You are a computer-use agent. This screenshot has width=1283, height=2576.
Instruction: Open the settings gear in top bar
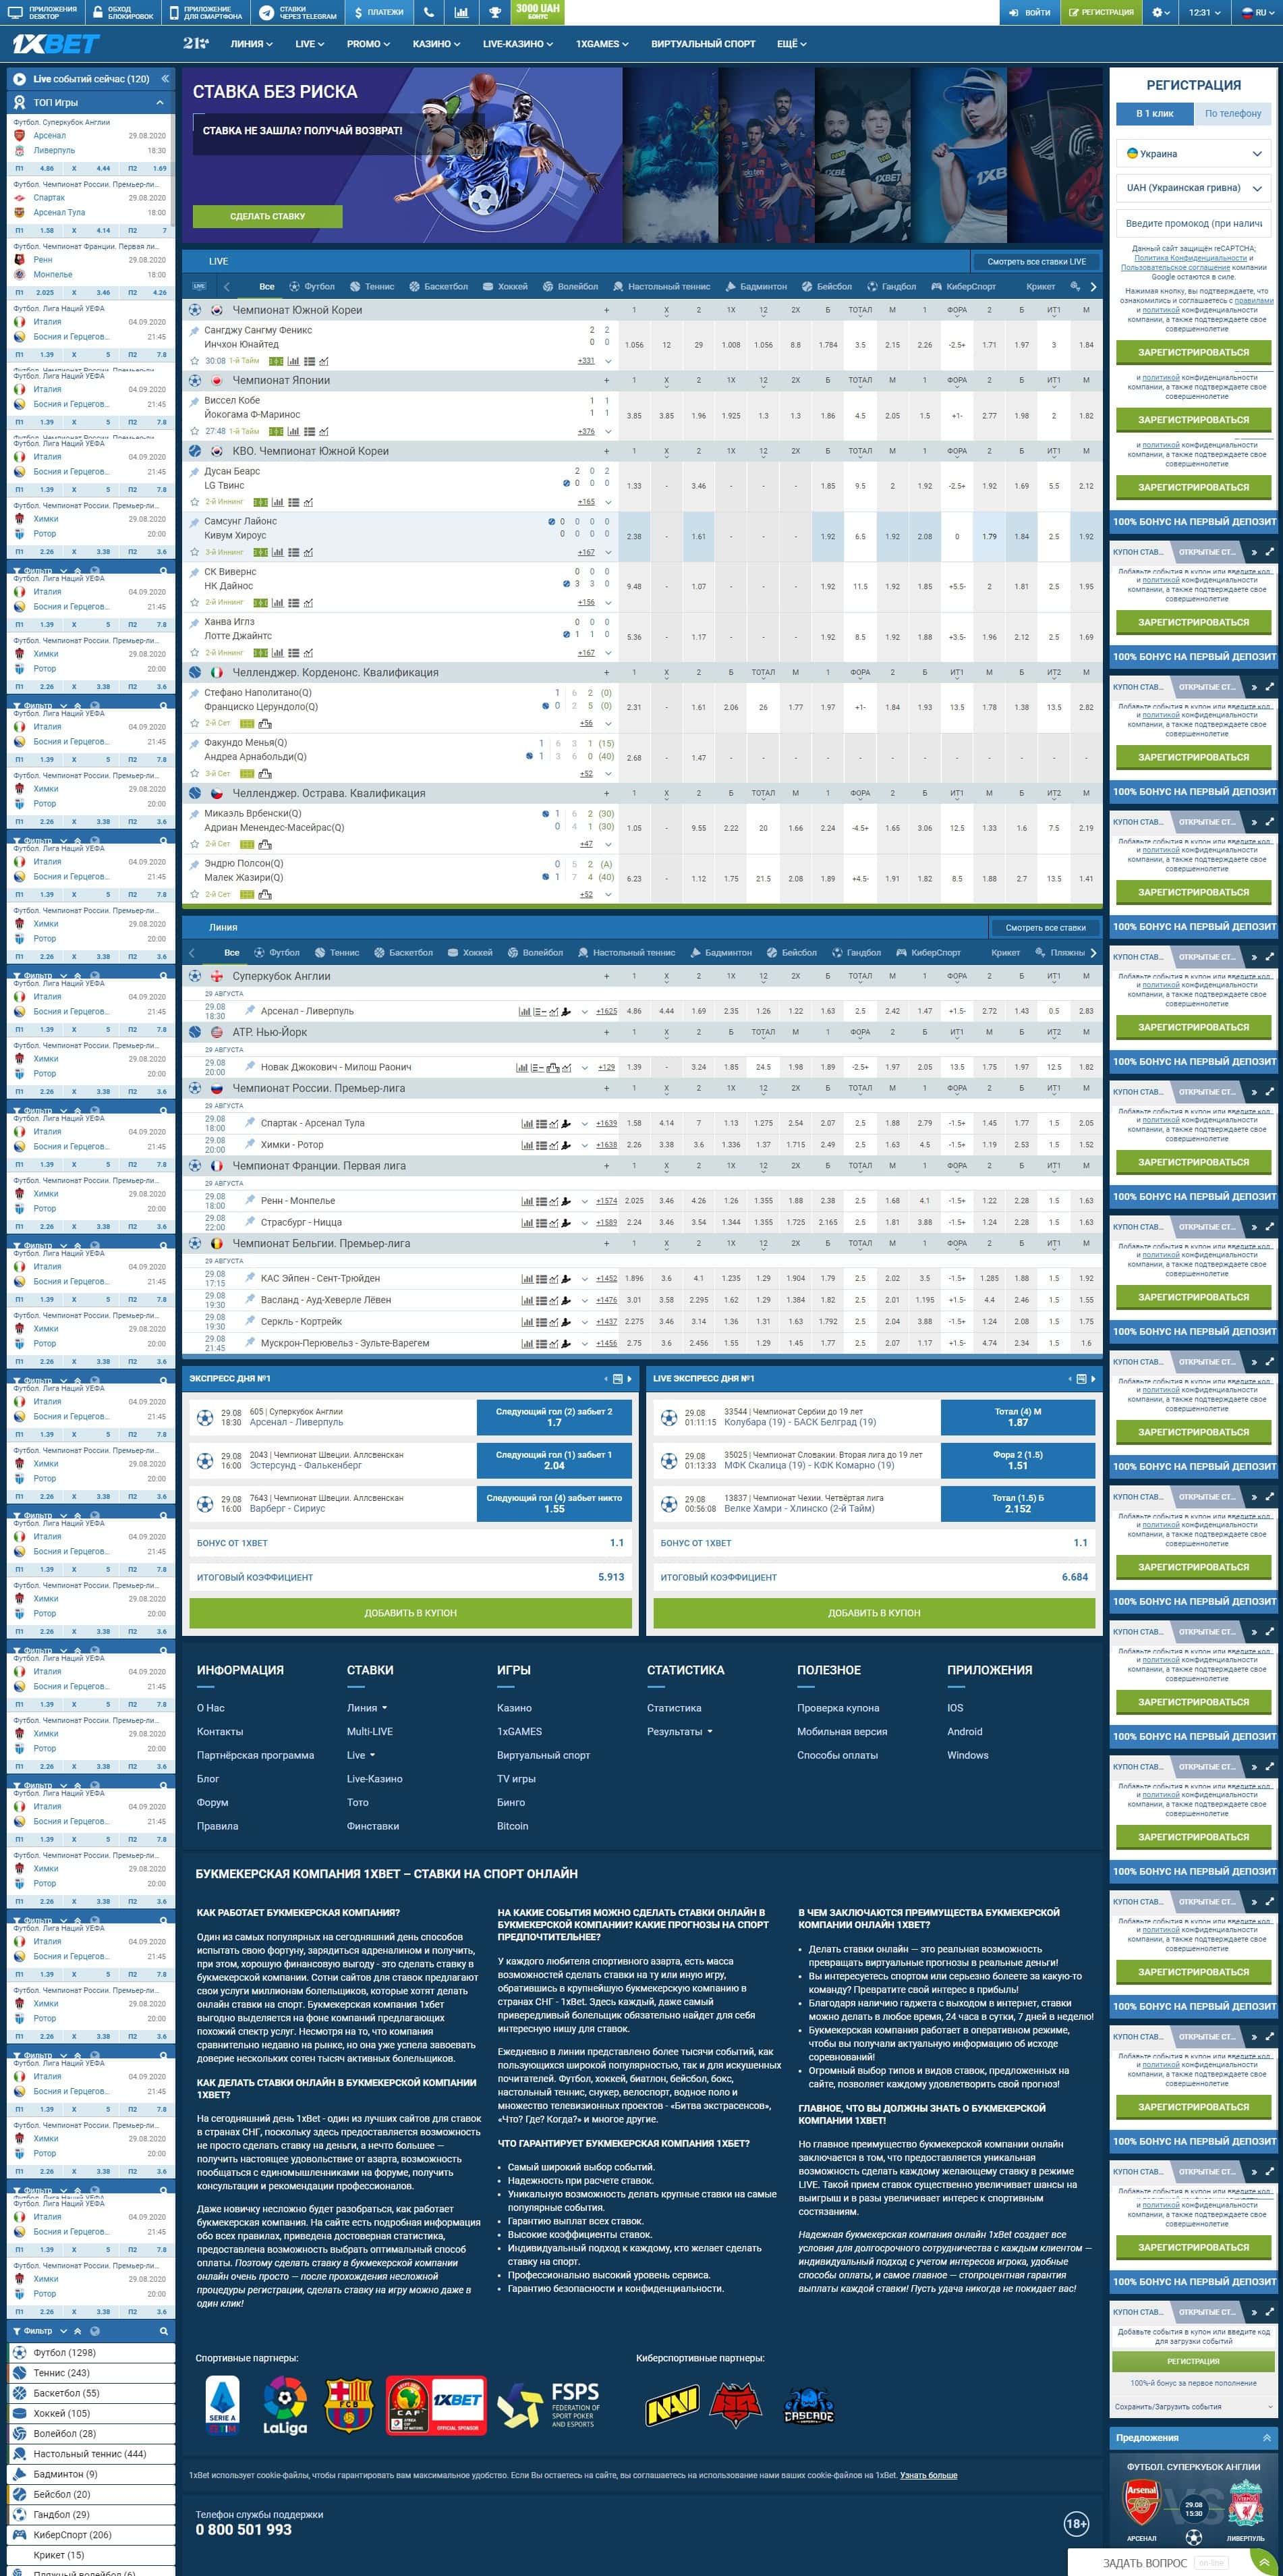[1160, 13]
